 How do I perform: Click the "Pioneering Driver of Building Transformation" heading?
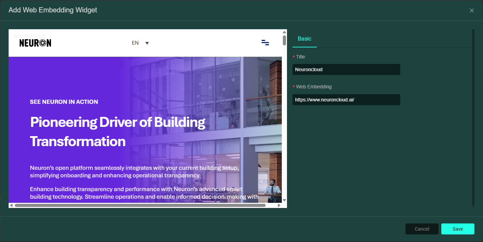[117, 132]
